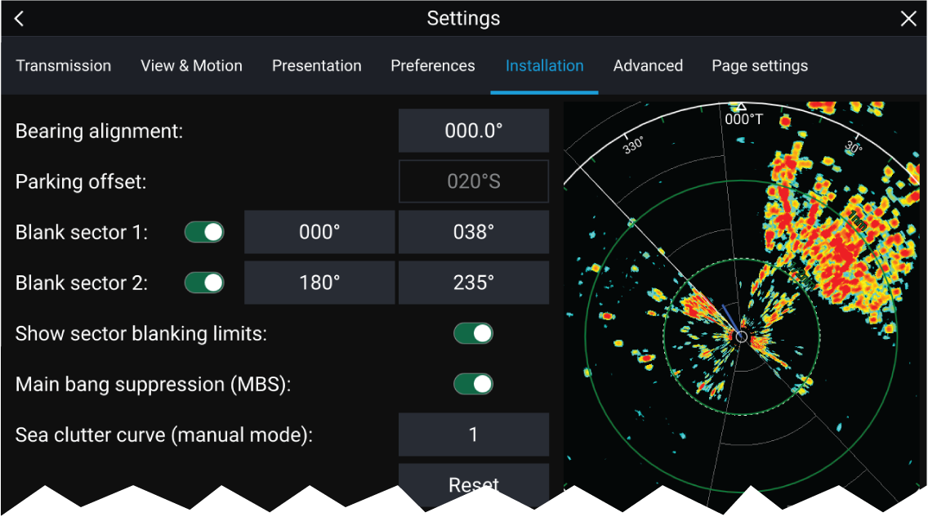Screen dimensions: 928x517
Task: Open the Transmission tab
Action: pos(64,66)
